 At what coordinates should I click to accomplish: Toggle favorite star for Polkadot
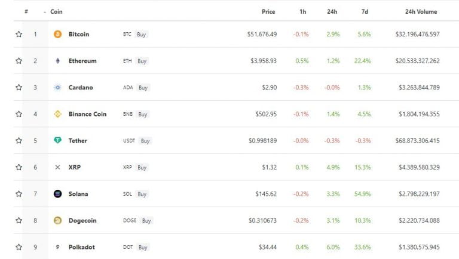point(19,247)
